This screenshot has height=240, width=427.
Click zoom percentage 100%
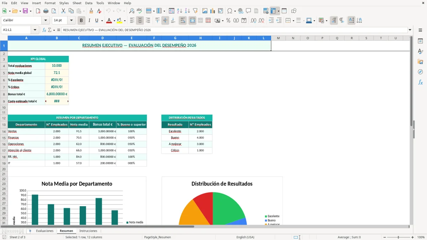click(421, 237)
